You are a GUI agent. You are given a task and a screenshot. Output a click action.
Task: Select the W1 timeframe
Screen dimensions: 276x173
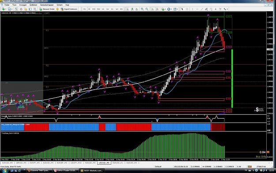tap(117, 9)
